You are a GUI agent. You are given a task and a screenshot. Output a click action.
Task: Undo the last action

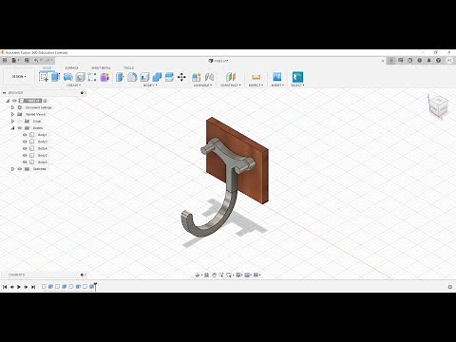36,60
